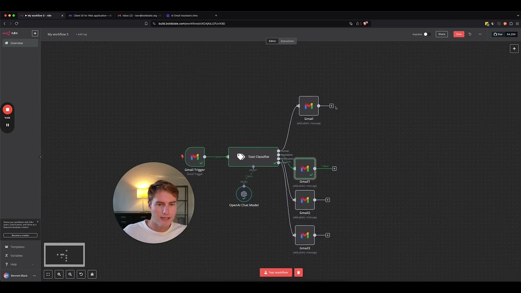Viewport: 521px width, 293px height.
Task: Click the Gmail Trigger lightning bolt
Action: 182,157
